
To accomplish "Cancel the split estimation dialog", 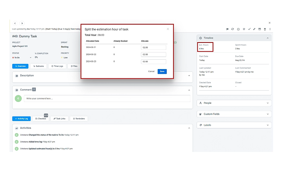I will pos(151,71).
